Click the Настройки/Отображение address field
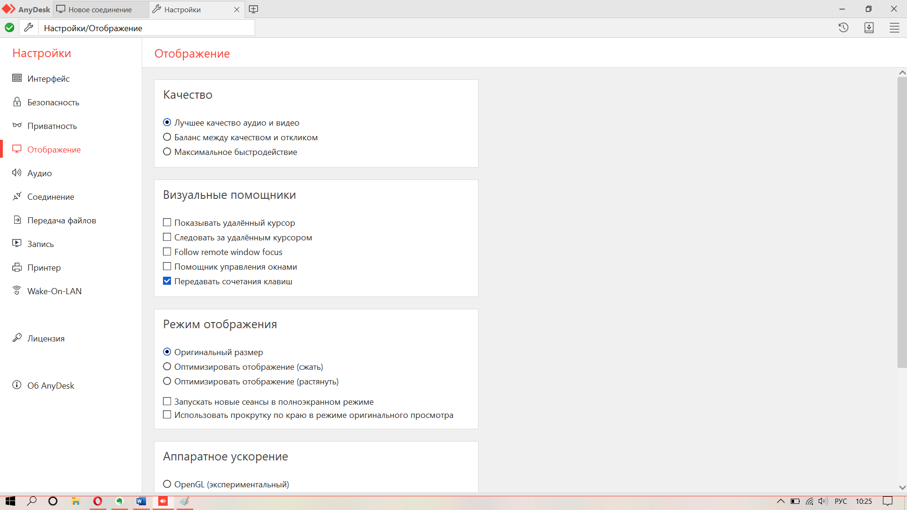This screenshot has height=510, width=907. pyautogui.click(x=146, y=28)
